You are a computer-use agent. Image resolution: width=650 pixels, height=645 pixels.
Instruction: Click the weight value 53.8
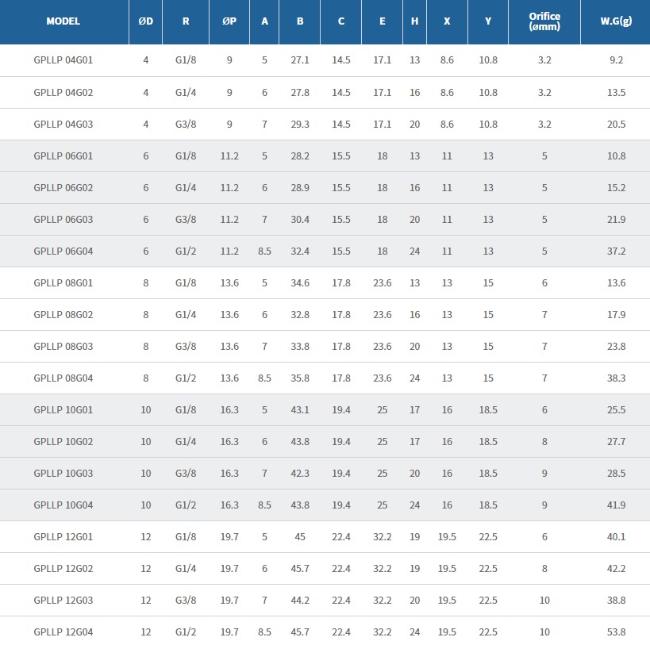(x=616, y=632)
